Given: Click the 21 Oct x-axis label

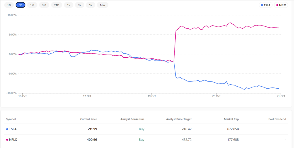Looking at the screenshot, I should click(x=281, y=96).
